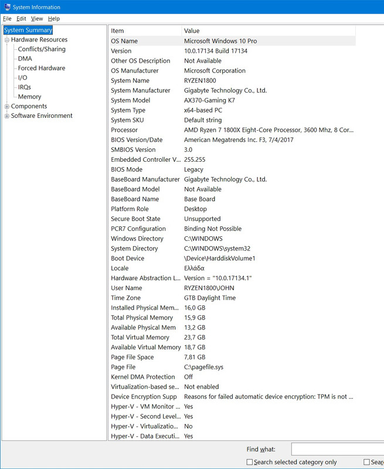Select the Device Encryption Support row

click(233, 396)
